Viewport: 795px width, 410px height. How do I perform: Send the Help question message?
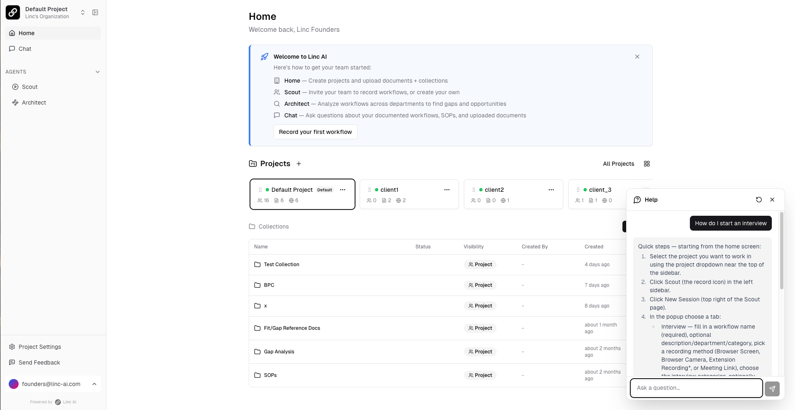(x=772, y=389)
